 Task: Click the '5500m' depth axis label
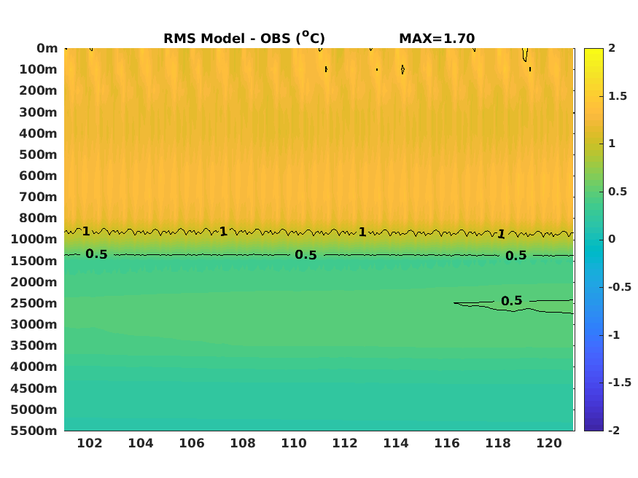(x=34, y=431)
